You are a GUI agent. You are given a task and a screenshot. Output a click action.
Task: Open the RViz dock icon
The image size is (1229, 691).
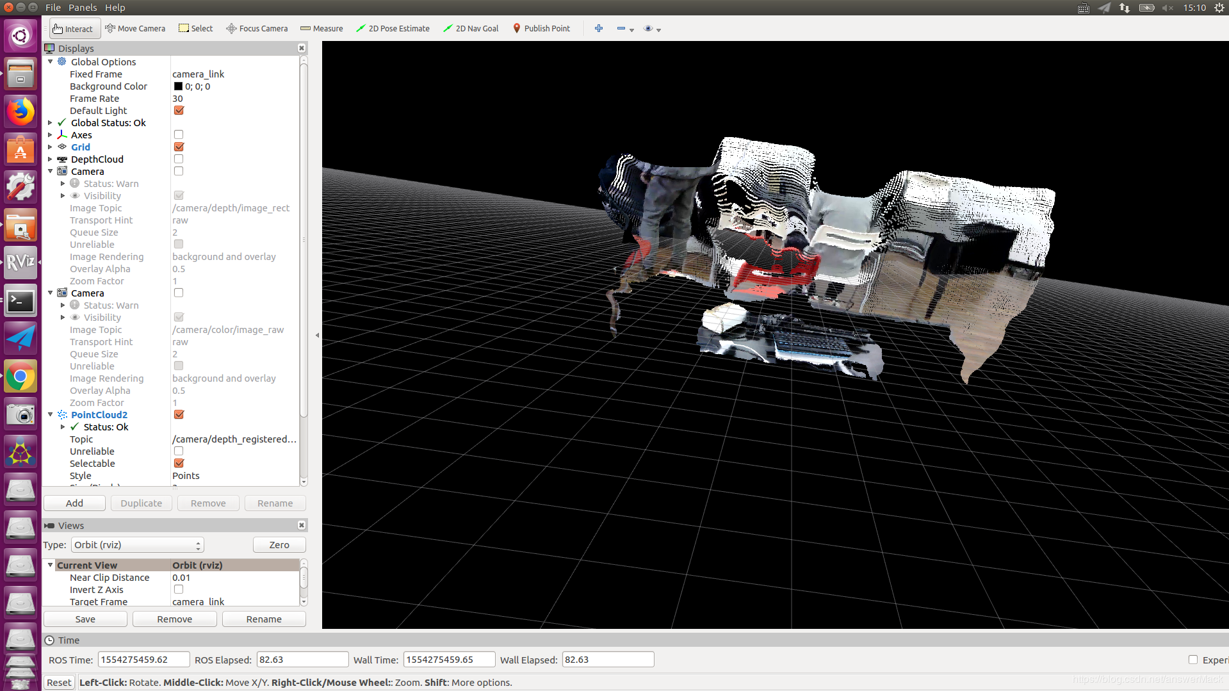pos(20,262)
